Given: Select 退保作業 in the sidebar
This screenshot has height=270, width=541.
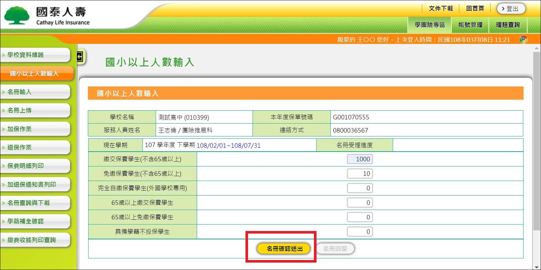Looking at the screenshot, I should coord(35,147).
